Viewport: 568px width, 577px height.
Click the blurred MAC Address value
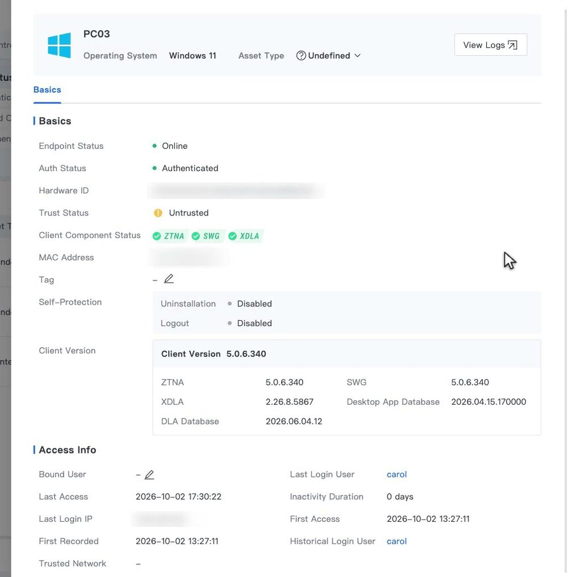coord(189,258)
